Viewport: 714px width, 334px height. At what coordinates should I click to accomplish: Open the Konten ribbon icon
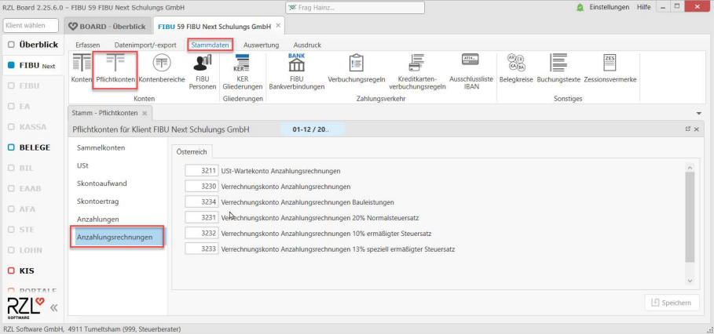tap(82, 69)
